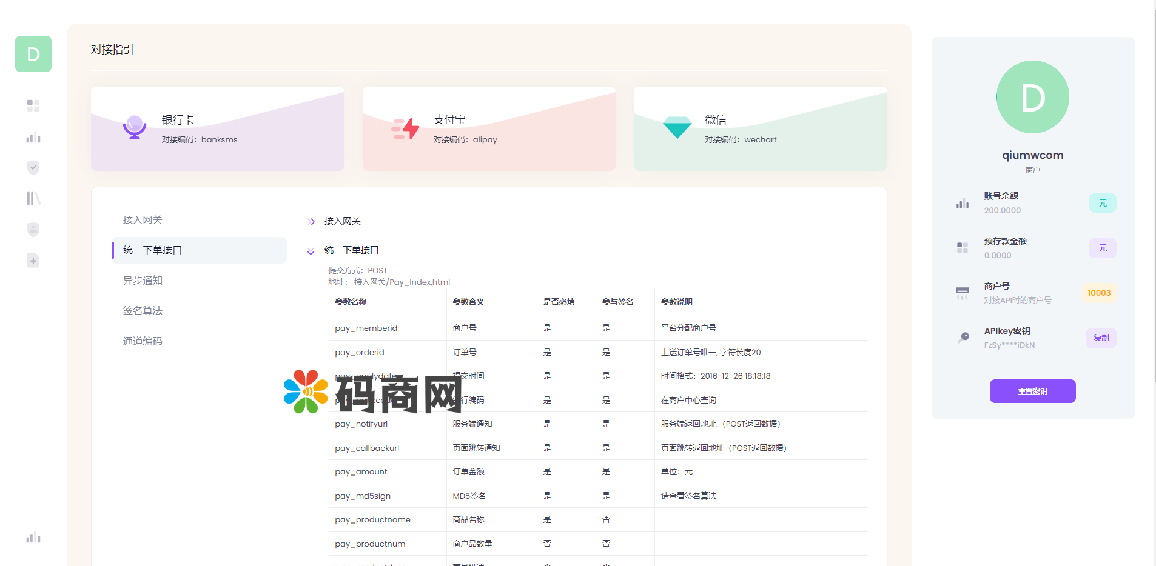
Task: Click the user shield sidebar icon
Action: pyautogui.click(x=33, y=230)
